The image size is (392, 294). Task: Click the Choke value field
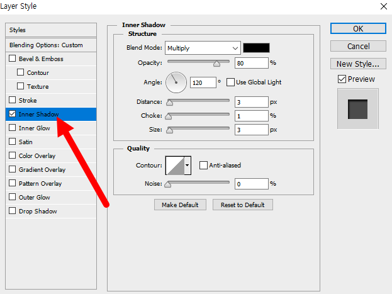(x=252, y=116)
